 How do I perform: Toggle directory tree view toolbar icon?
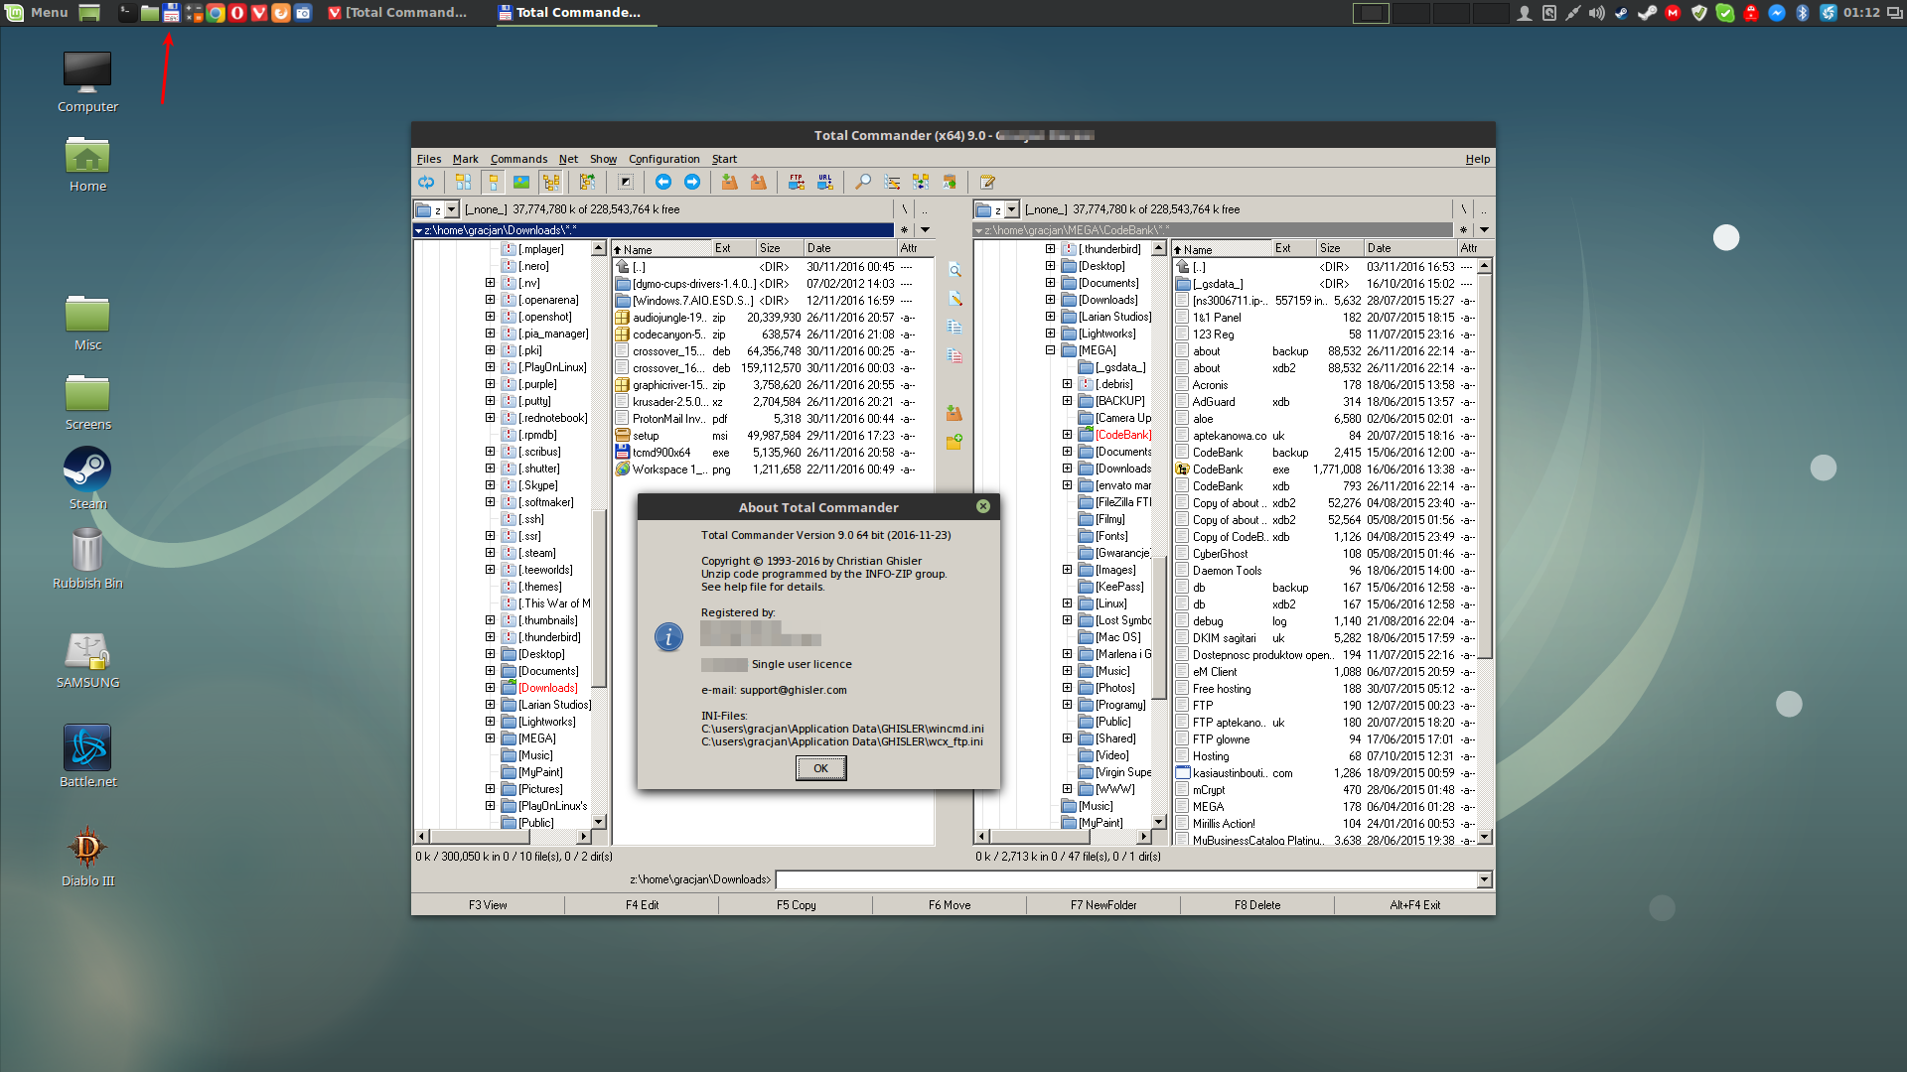(x=551, y=182)
